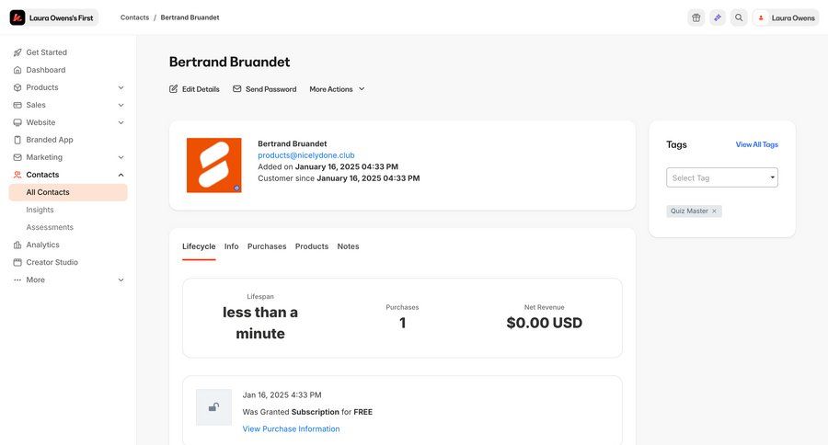Switch to the Purchases tab
The height and width of the screenshot is (445, 828).
[x=267, y=246]
